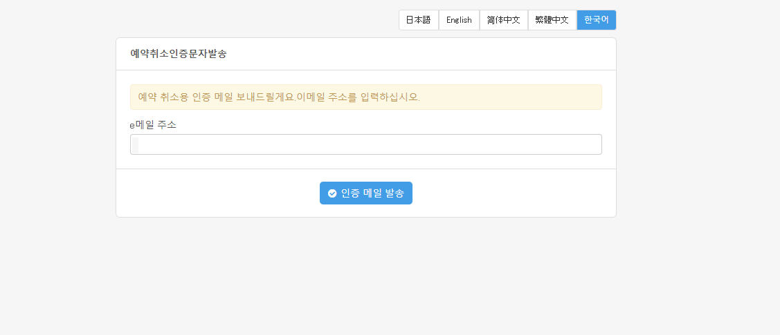Image resolution: width=780 pixels, height=335 pixels.
Task: Click the 인증 메일 발송 button
Action: (365, 193)
